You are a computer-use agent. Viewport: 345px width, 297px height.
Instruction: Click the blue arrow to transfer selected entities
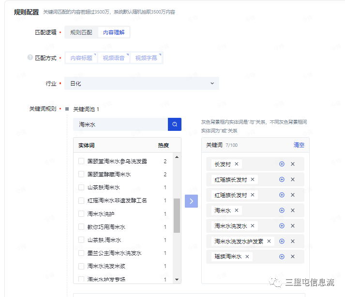click(191, 201)
